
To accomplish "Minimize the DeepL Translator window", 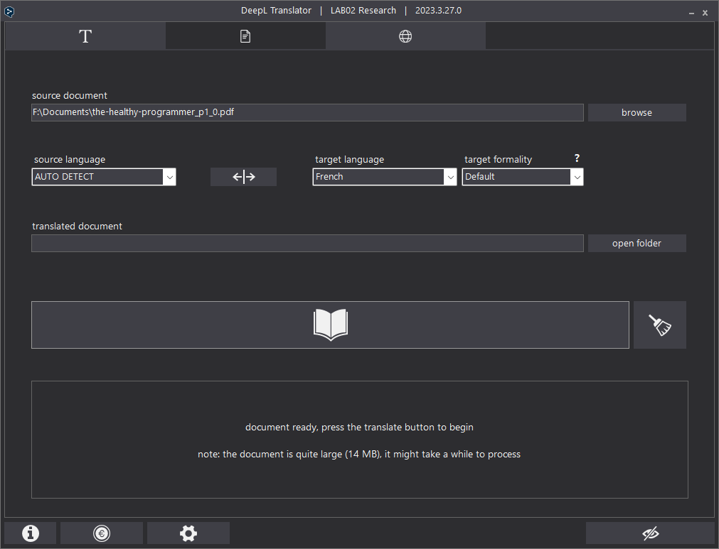I will pyautogui.click(x=691, y=13).
